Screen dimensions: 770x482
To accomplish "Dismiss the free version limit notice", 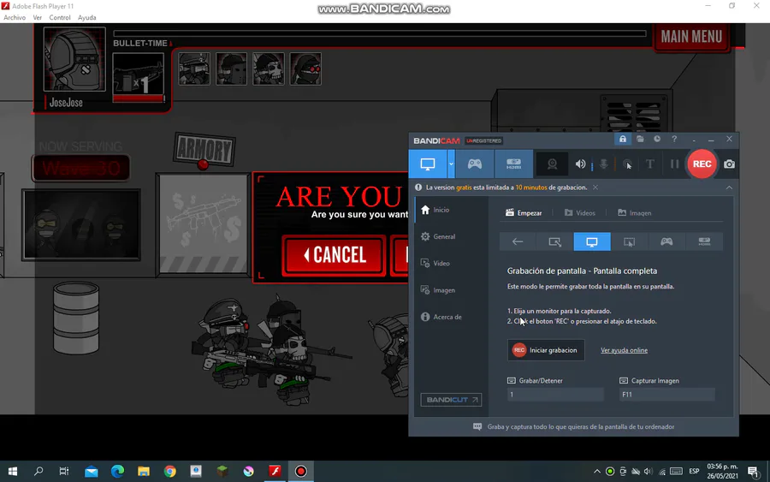I will pyautogui.click(x=595, y=187).
